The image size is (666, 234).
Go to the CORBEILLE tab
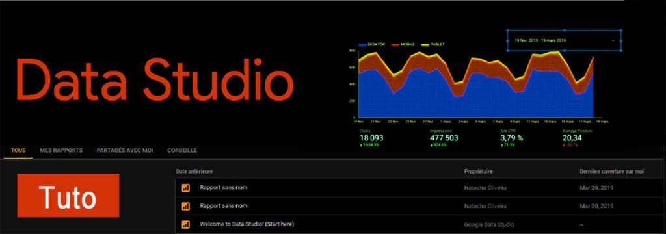point(182,150)
